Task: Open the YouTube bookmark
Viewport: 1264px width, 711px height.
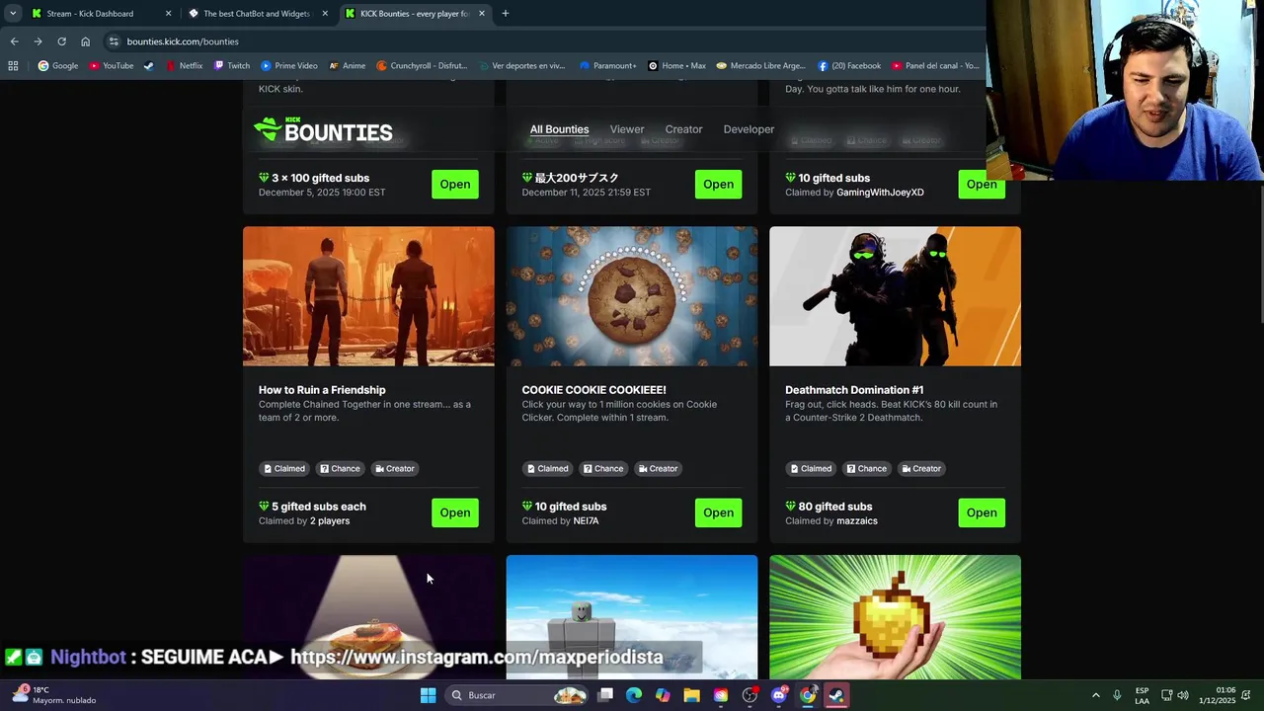Action: tap(112, 66)
